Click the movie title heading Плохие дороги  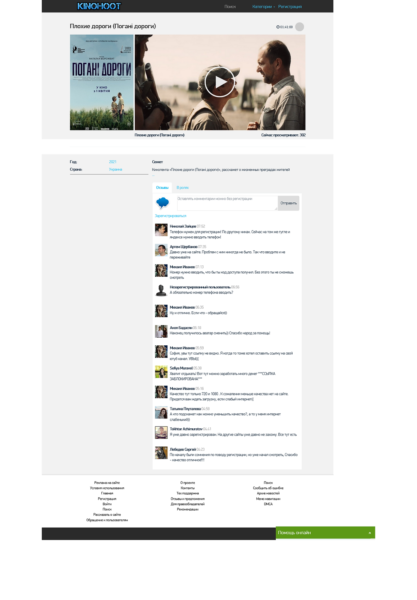(x=113, y=26)
